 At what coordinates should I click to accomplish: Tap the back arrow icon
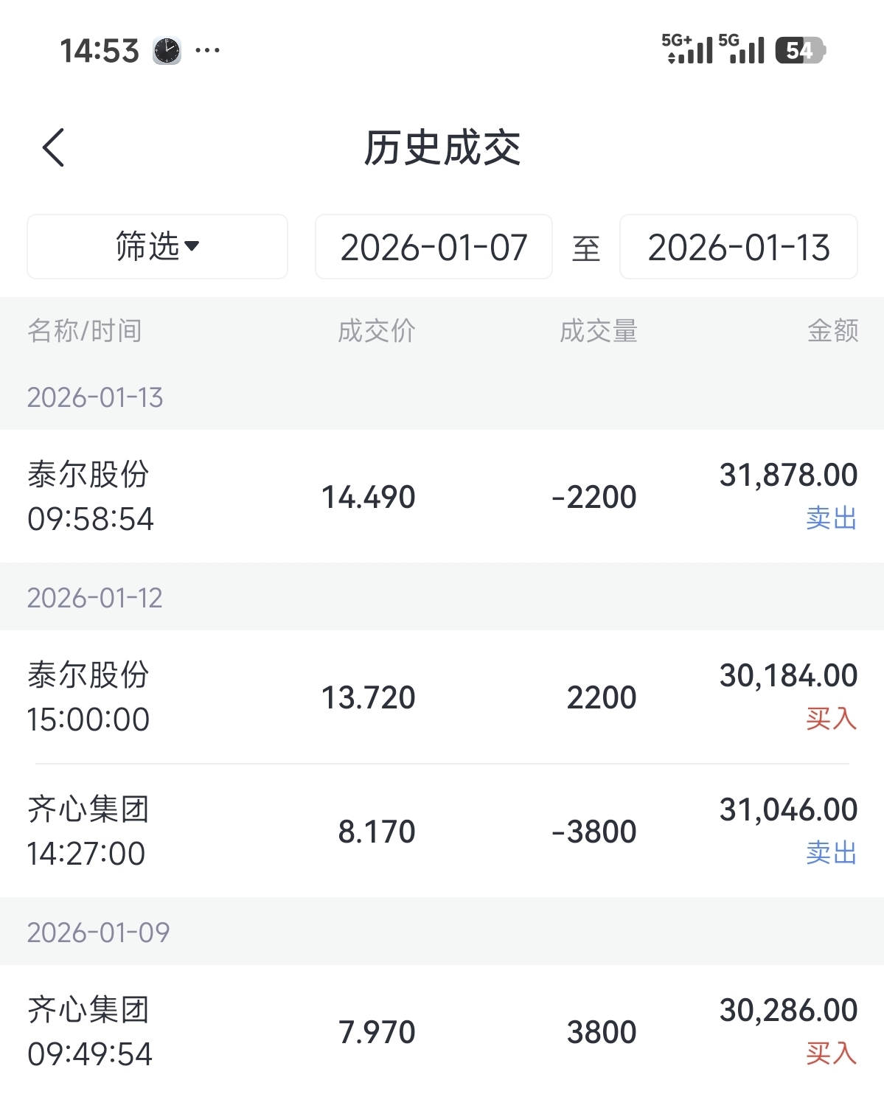(54, 147)
